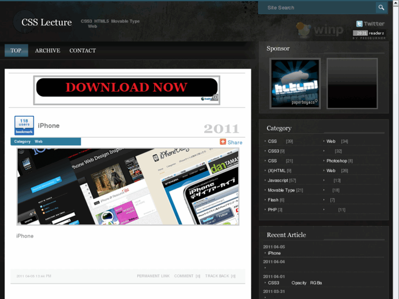Click the Share text link

(235, 143)
